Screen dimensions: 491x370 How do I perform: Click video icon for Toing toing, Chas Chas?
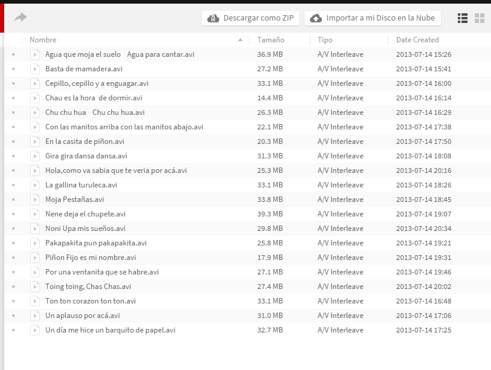tap(35, 287)
